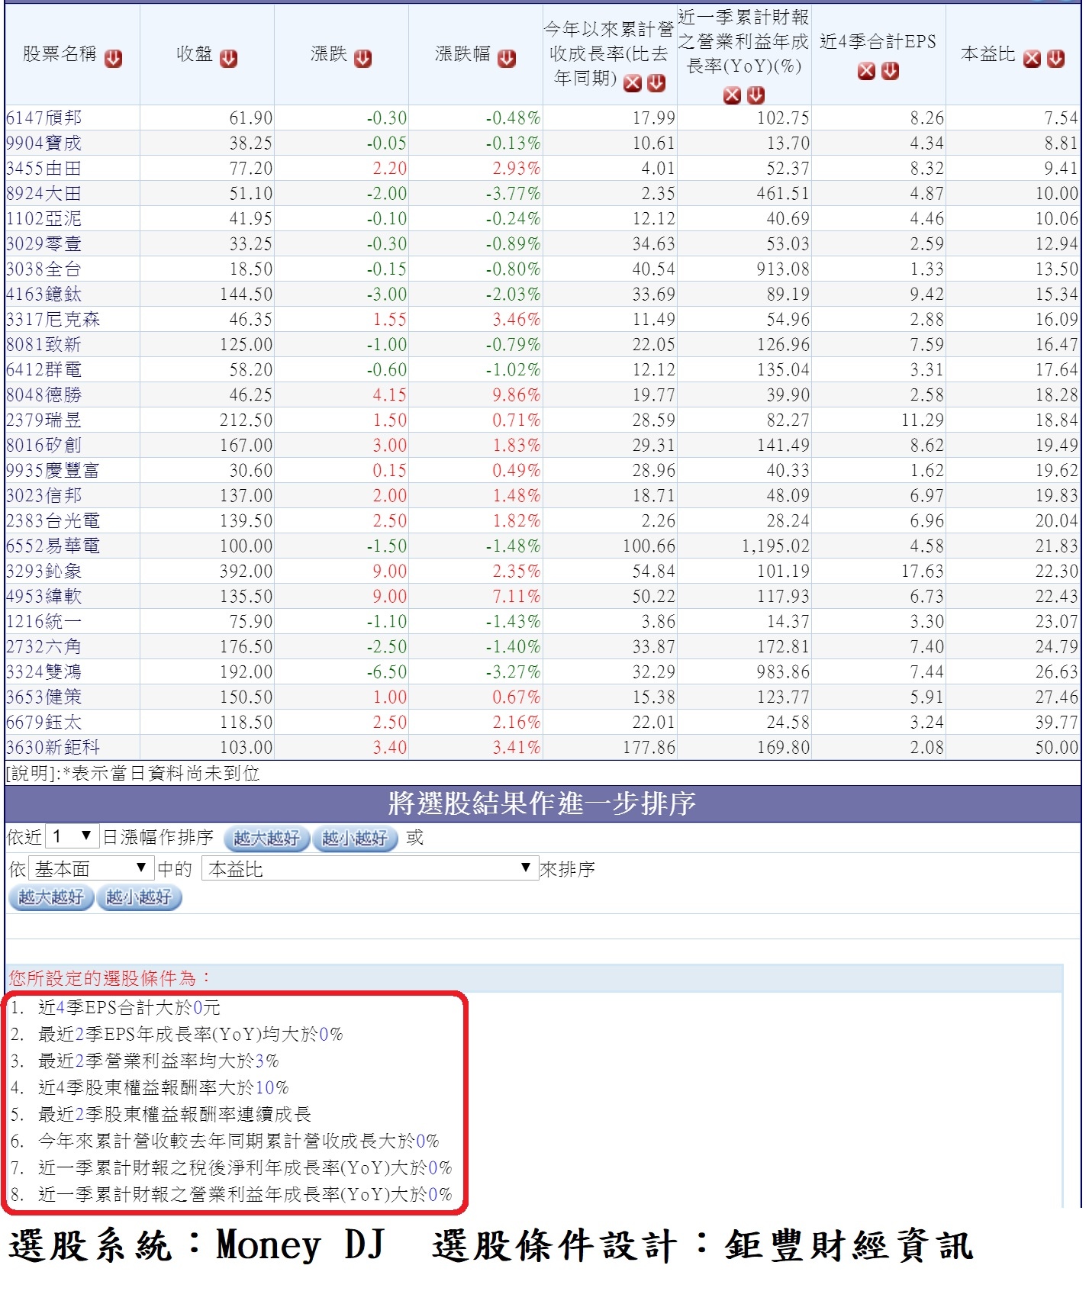Image resolution: width=1089 pixels, height=1304 pixels.
Task: Sort by 近4季合計EPS arrow icon
Action: 890,72
